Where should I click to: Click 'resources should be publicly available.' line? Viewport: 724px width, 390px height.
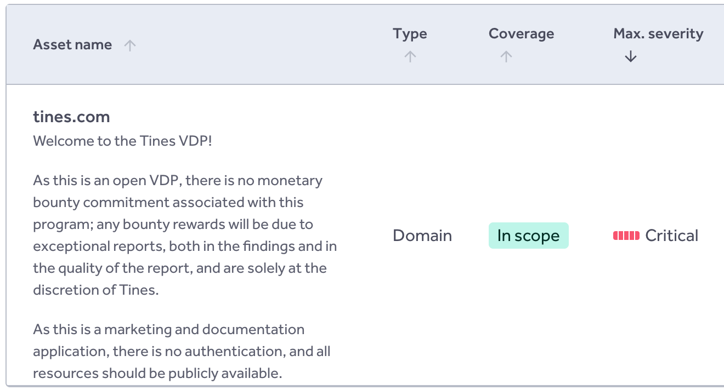(x=157, y=373)
